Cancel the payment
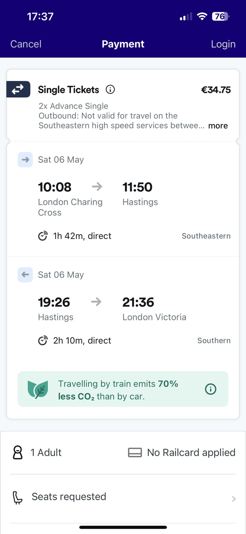This screenshot has height=534, width=246. click(x=26, y=44)
